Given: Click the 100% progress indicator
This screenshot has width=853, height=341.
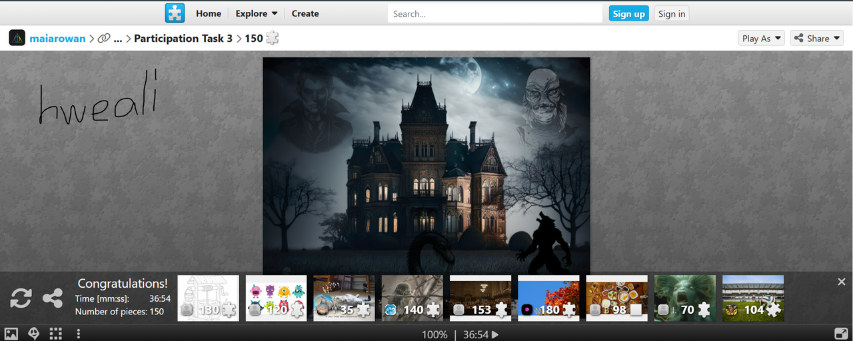Looking at the screenshot, I should 434,334.
